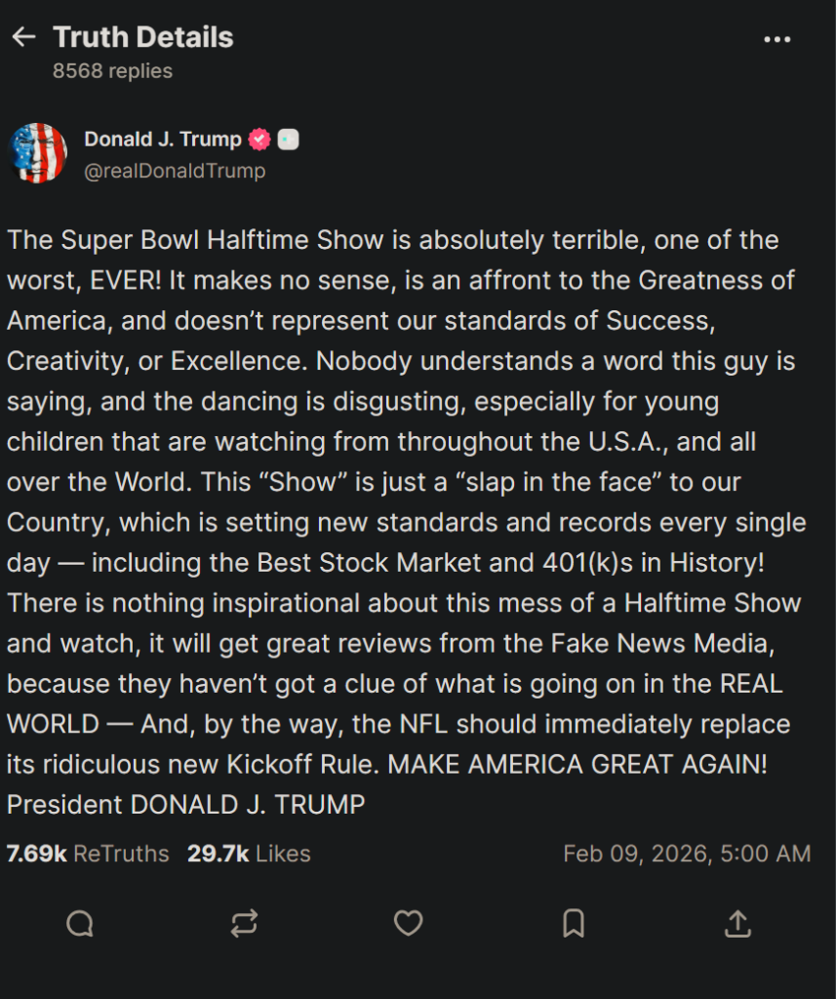This screenshot has width=836, height=999.
Task: View the 29.7k Likes list
Action: (x=249, y=854)
